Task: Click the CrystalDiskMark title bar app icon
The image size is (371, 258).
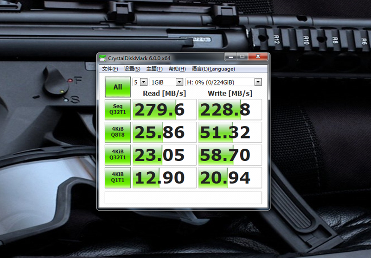Action: [x=103, y=58]
